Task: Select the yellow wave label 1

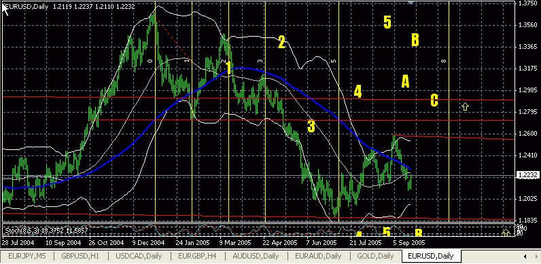Action: (228, 68)
